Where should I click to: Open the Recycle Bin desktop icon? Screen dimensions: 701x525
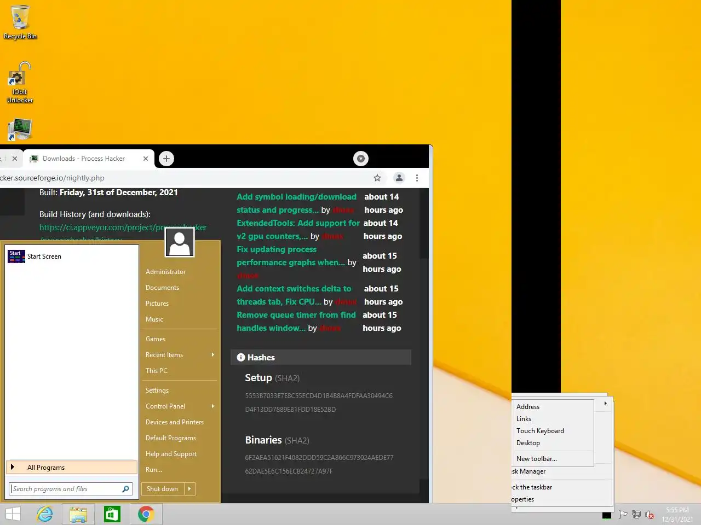(x=20, y=22)
